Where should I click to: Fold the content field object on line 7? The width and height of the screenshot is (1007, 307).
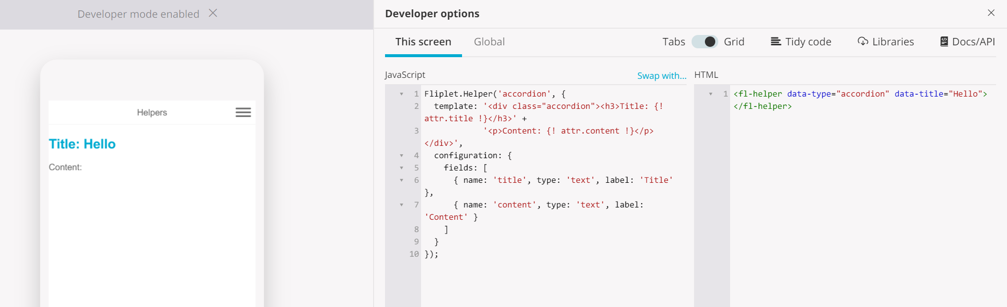(x=401, y=205)
